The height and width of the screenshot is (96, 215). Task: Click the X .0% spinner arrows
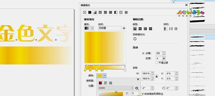[x=177, y=73]
